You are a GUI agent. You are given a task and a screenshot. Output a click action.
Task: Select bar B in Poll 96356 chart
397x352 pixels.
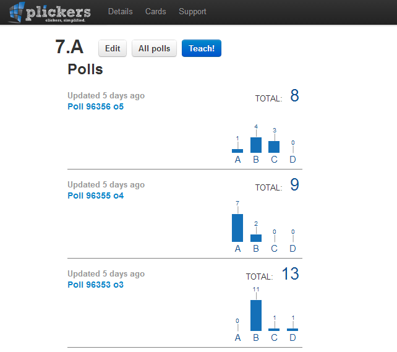(x=256, y=145)
